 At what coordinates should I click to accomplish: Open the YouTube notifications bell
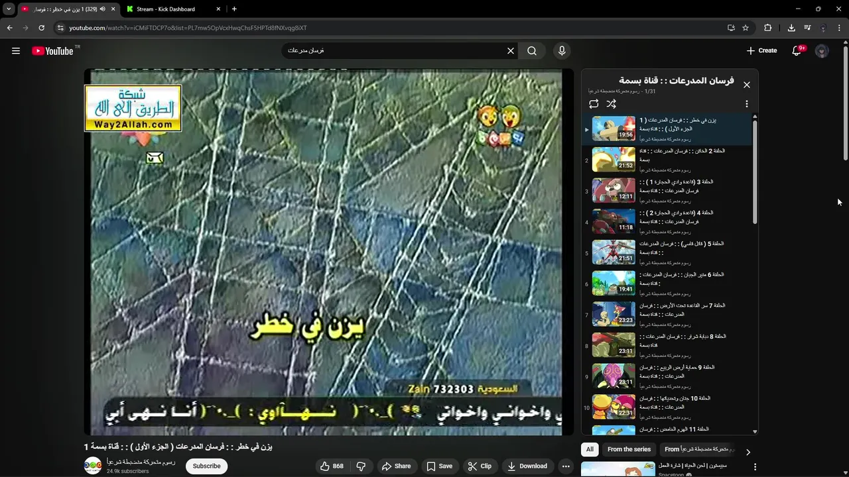797,50
